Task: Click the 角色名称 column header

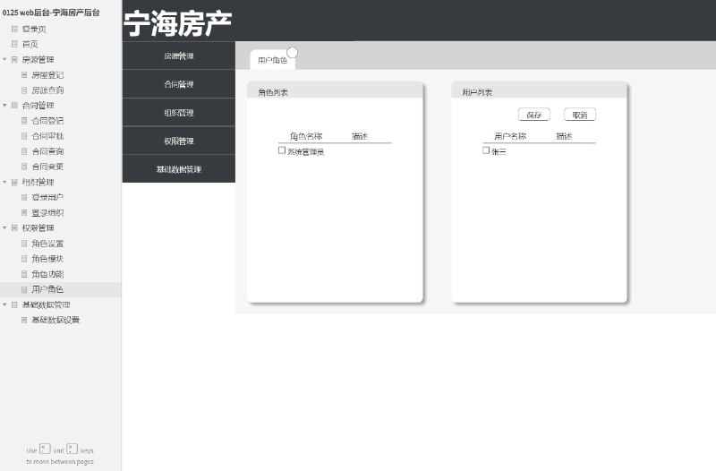Action: pos(306,136)
